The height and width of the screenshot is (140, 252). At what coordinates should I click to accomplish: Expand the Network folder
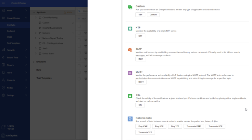point(36,33)
